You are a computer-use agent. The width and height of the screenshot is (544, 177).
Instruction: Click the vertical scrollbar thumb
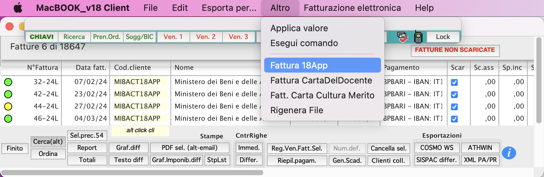[539, 80]
